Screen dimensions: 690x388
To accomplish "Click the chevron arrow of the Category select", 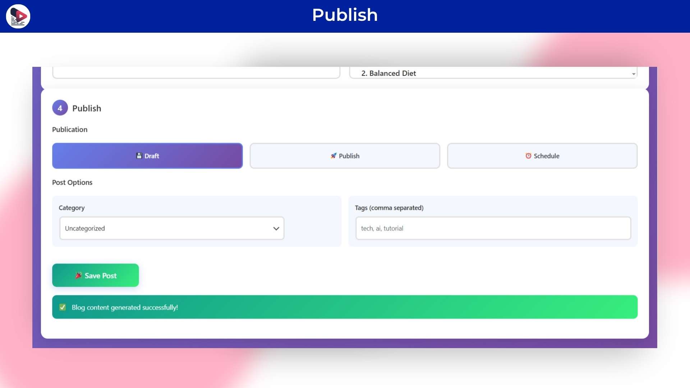I will [276, 228].
